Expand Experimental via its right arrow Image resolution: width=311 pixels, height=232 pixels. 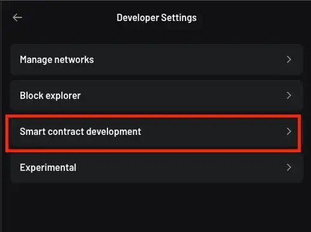coord(289,167)
